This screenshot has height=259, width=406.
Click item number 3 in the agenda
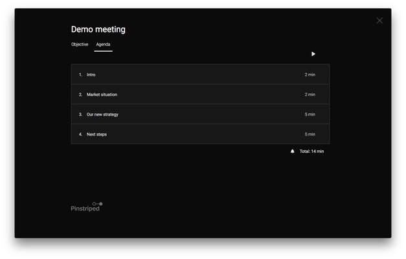point(80,115)
